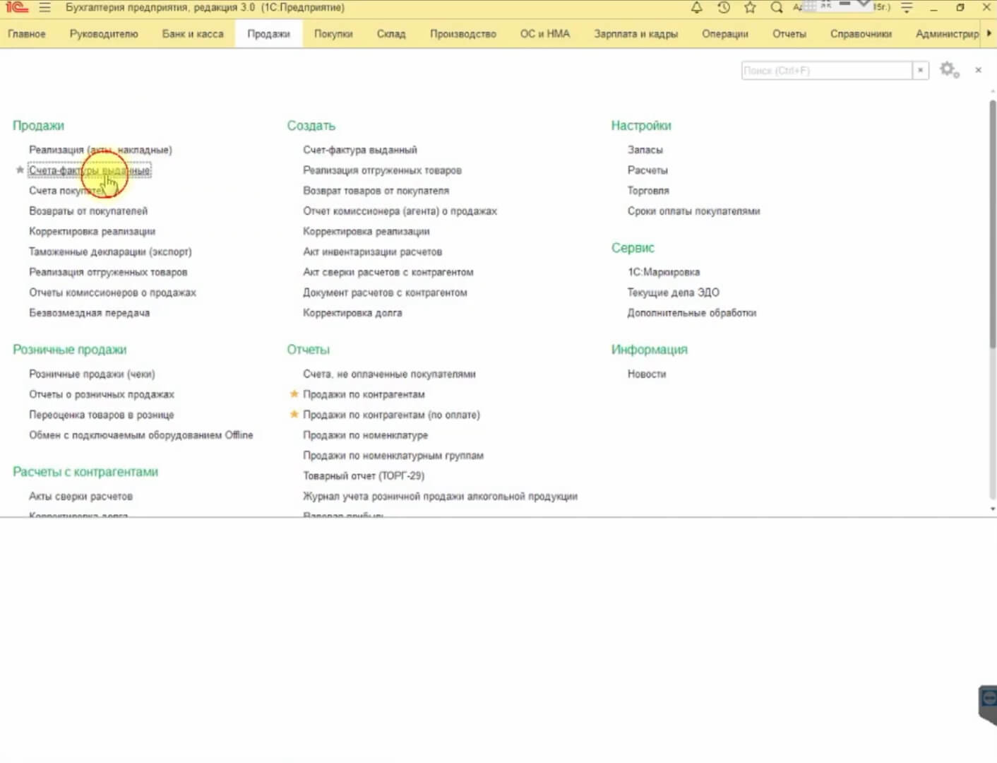Image resolution: width=997 pixels, height=763 pixels.
Task: Open report Продажи по номенклатурным группам
Action: [393, 456]
